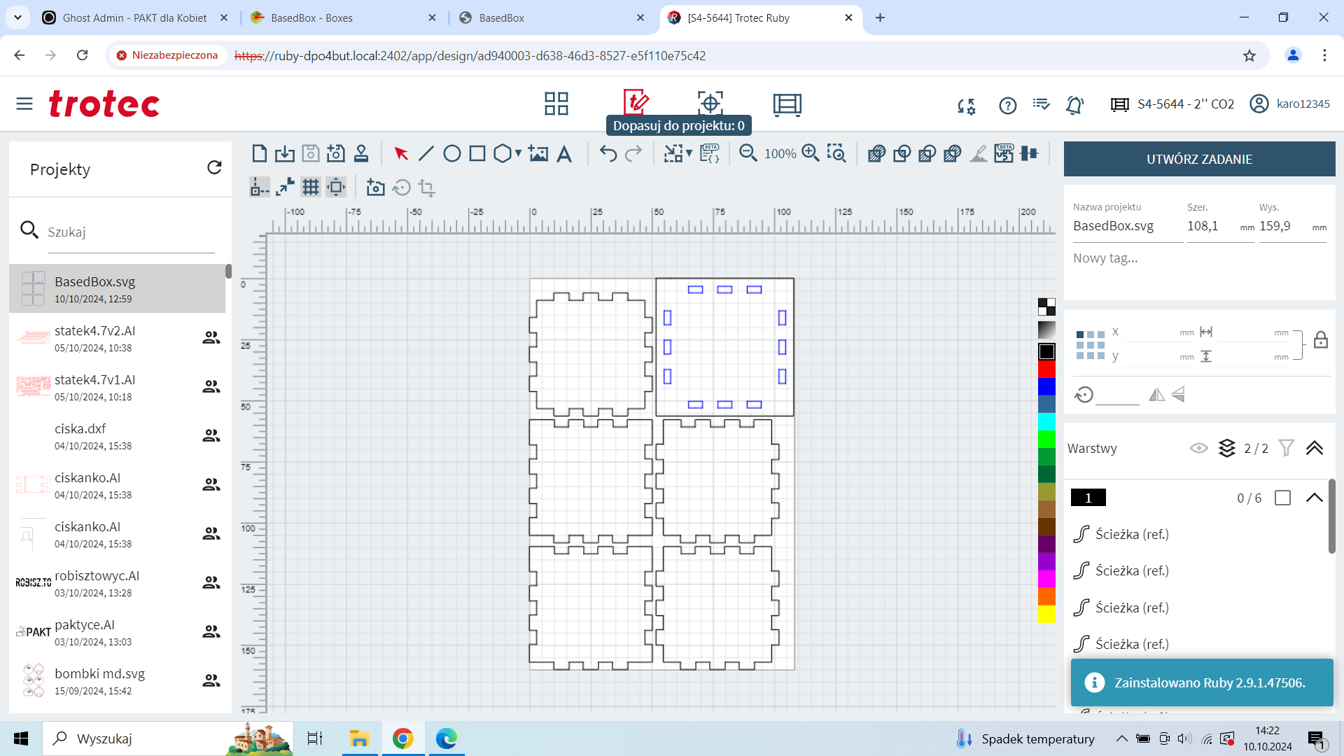1344x756 pixels.
Task: Toggle the scale arrows option
Action: (x=285, y=188)
